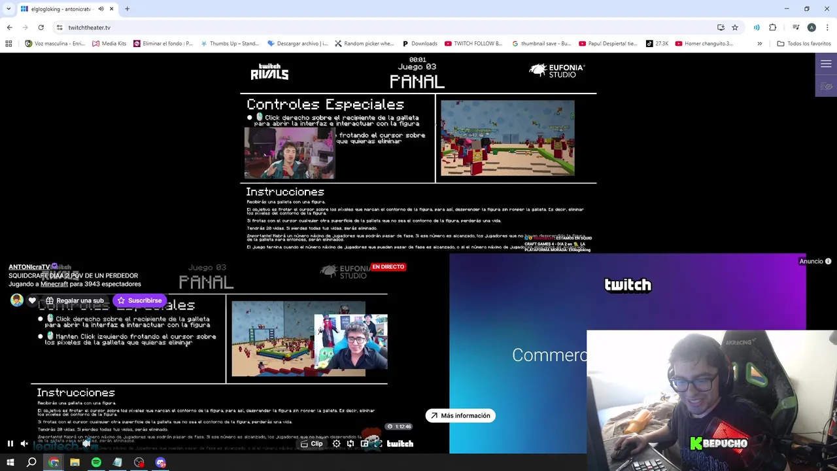This screenshot has width=837, height=471.
Task: Open Descargar archivo bookmark
Action: 298,44
